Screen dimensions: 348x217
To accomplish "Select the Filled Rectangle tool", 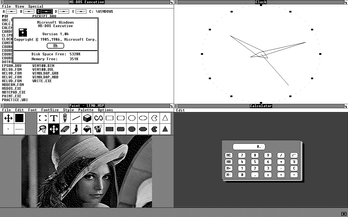I will pyautogui.click(x=110, y=129).
